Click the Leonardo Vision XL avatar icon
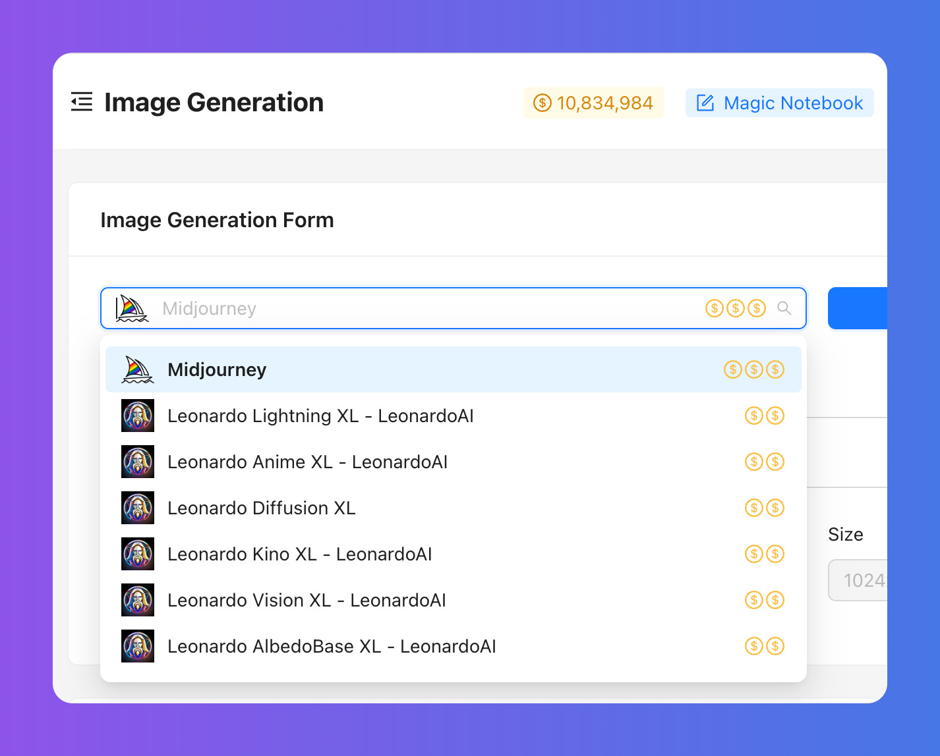Screen dimensions: 940x756 tap(138, 600)
